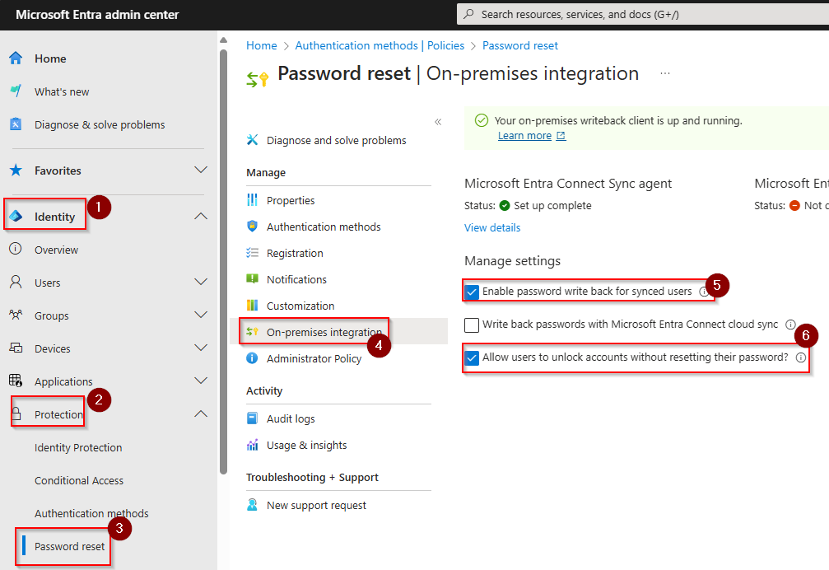
Task: Click View details under Connect Sync agent
Action: [x=492, y=227]
